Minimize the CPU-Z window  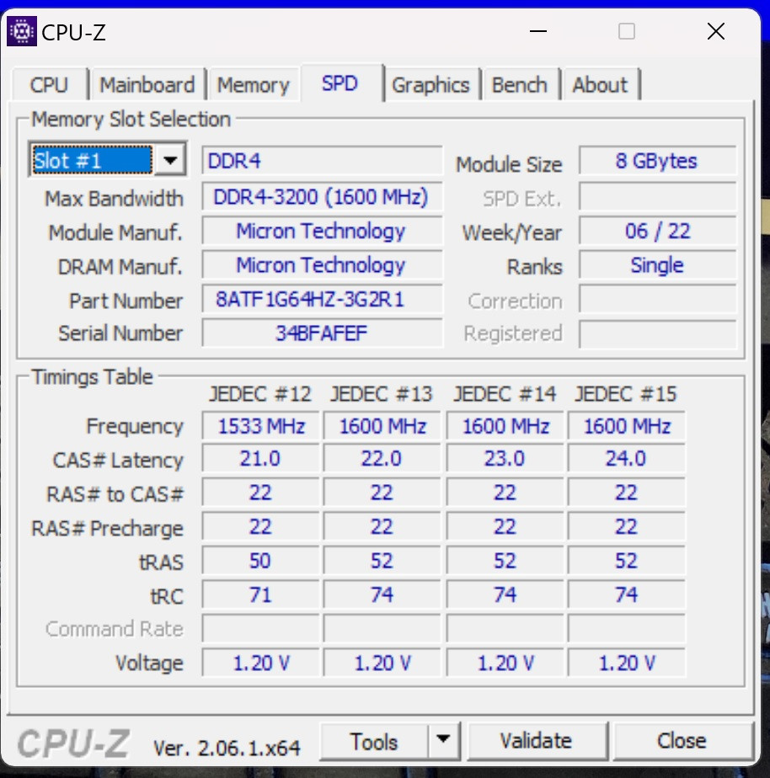pos(538,32)
